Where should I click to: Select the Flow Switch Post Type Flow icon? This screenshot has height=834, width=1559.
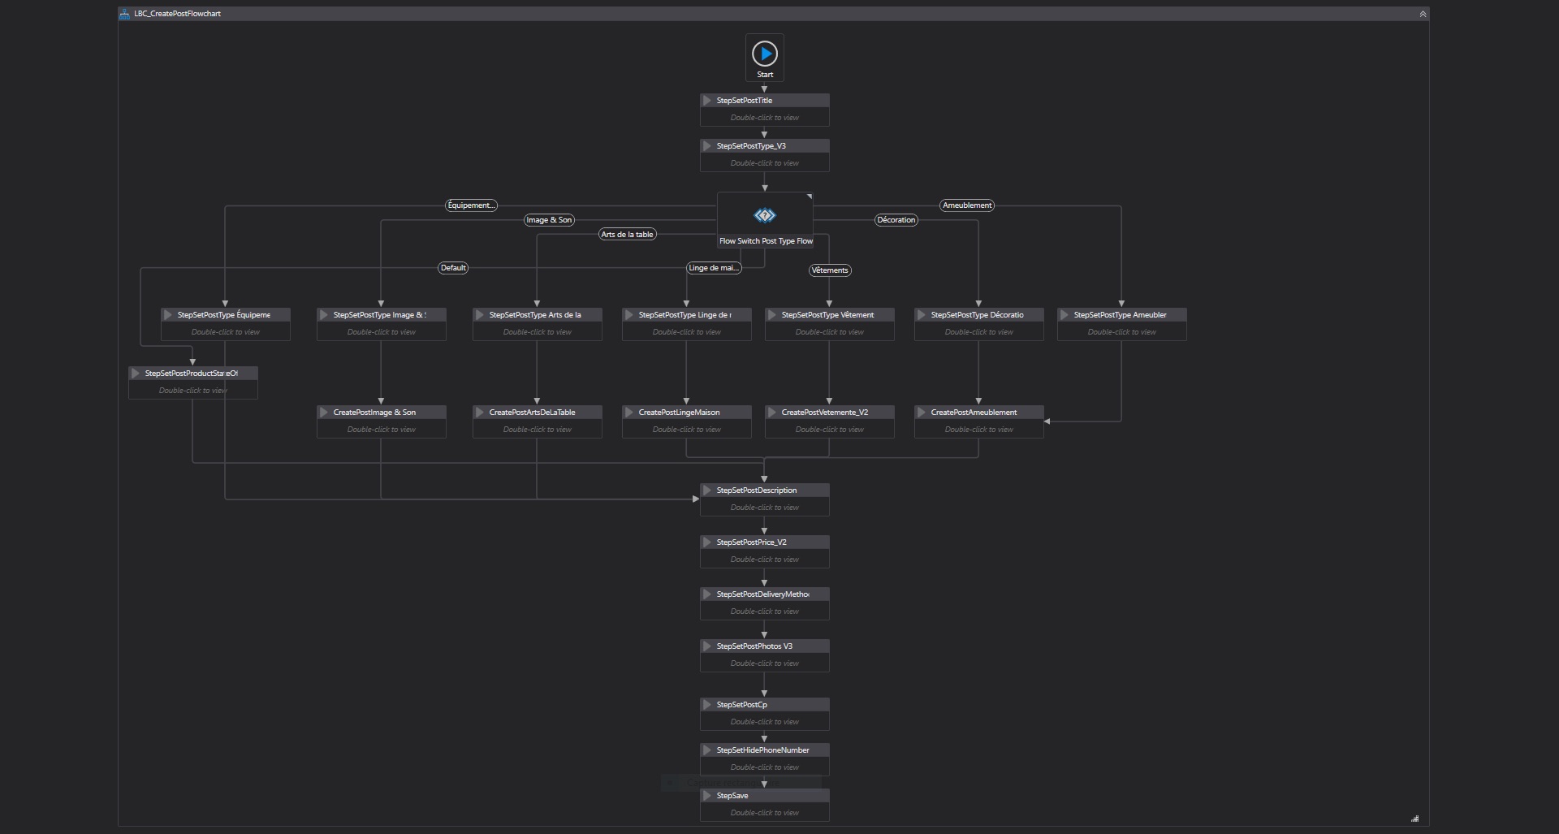[764, 215]
